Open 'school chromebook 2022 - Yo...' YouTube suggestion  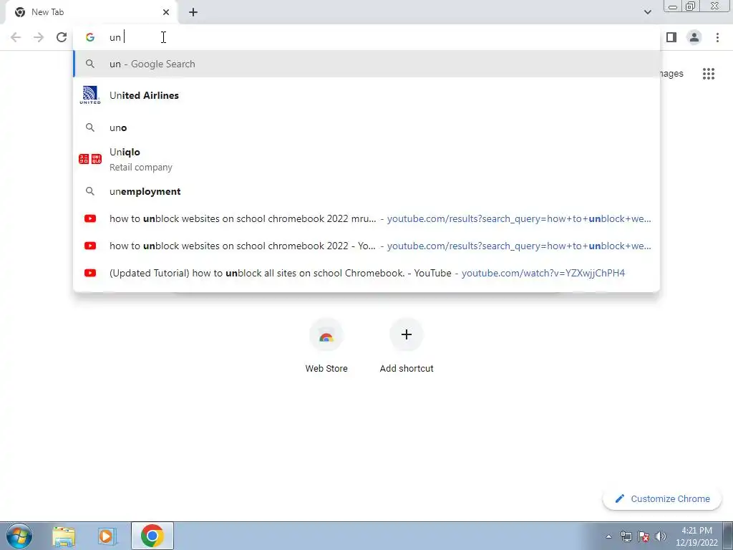tap(366, 246)
